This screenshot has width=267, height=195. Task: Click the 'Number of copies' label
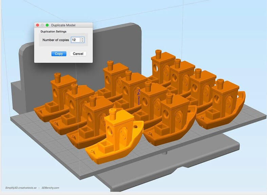[56, 40]
